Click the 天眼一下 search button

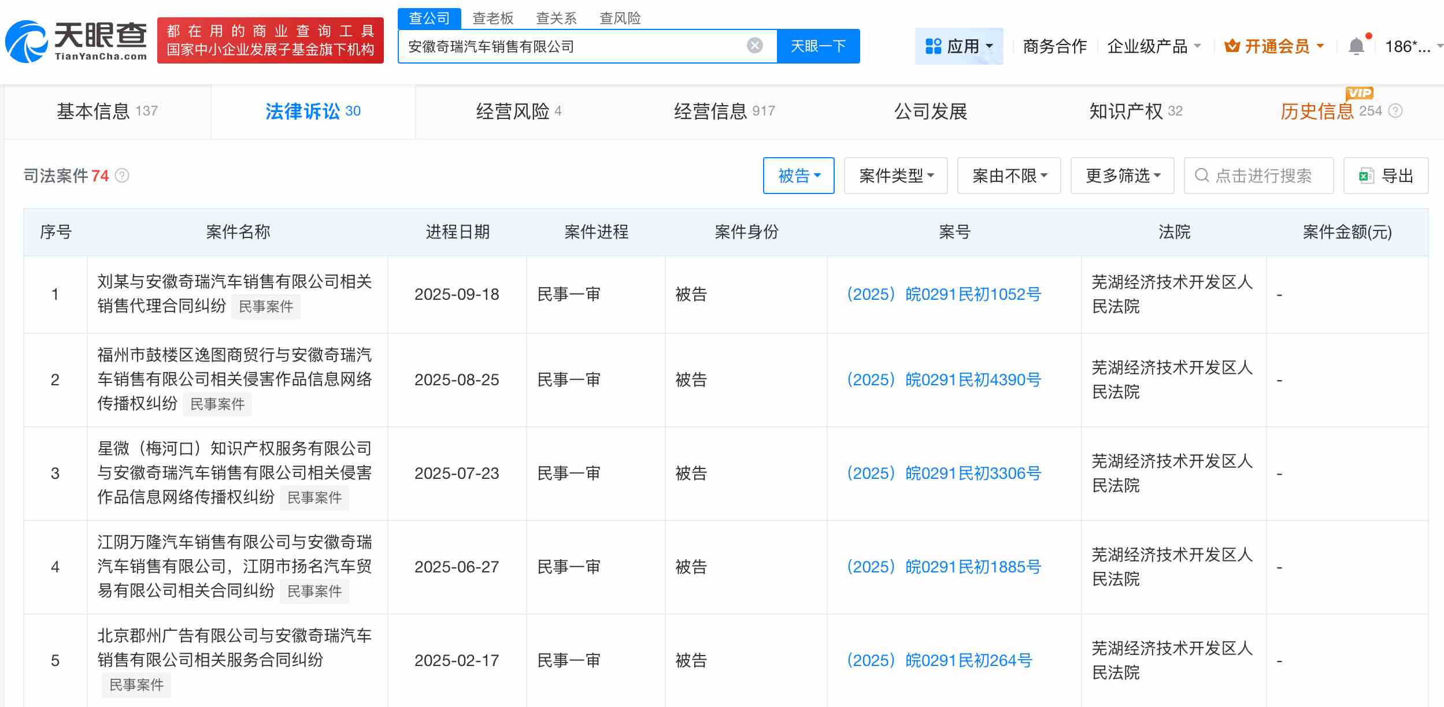click(x=818, y=46)
